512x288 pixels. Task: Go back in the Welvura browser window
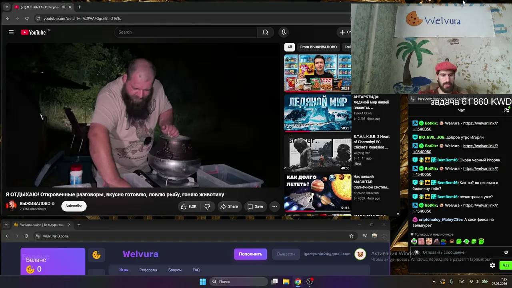coord(7,236)
